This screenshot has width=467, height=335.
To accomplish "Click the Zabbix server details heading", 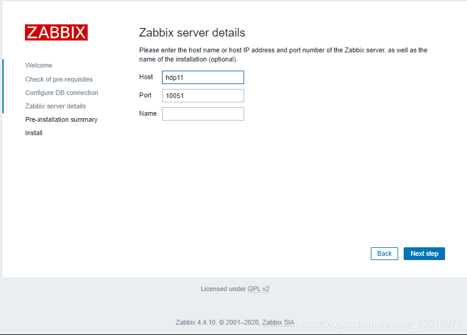I will click(x=192, y=33).
